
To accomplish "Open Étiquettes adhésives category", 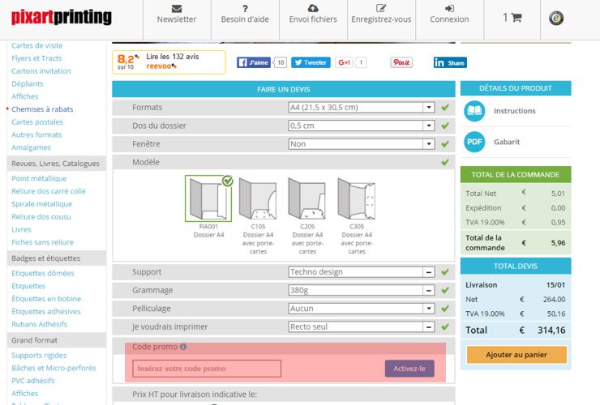I will [x=45, y=312].
